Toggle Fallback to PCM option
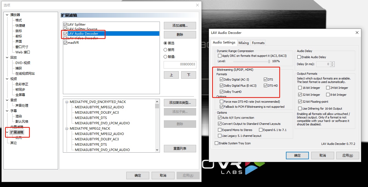The image size is (368, 187). tap(221, 107)
